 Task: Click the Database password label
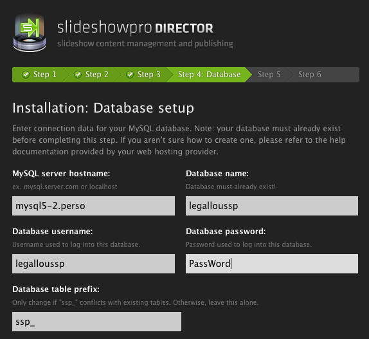(x=226, y=232)
